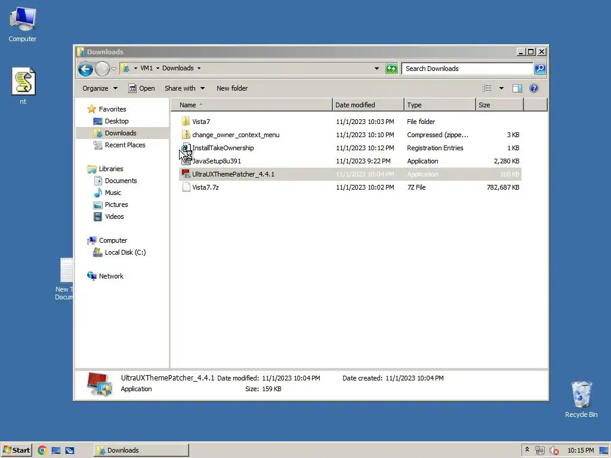The width and height of the screenshot is (611, 458).
Task: Expand the dropdown arrow before VM1
Action: [135, 68]
